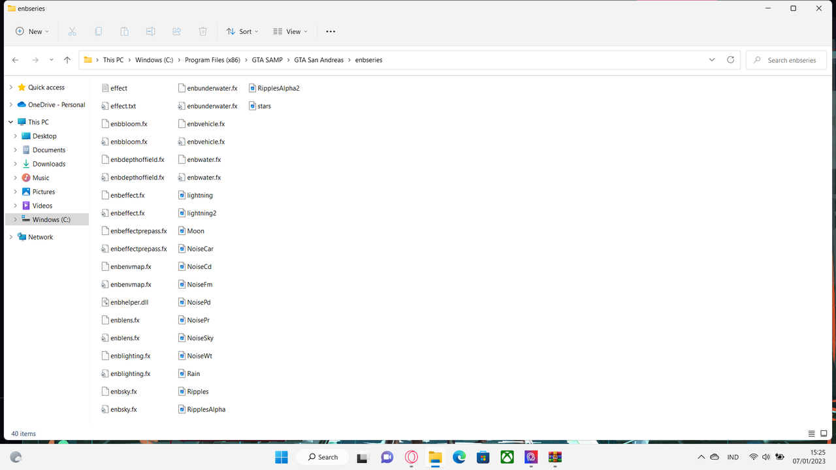The height and width of the screenshot is (470, 836).
Task: Refresh the enbseries folder view
Action: click(x=730, y=60)
